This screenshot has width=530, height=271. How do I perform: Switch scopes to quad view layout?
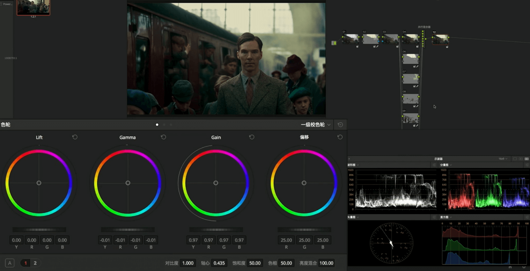[526, 159]
